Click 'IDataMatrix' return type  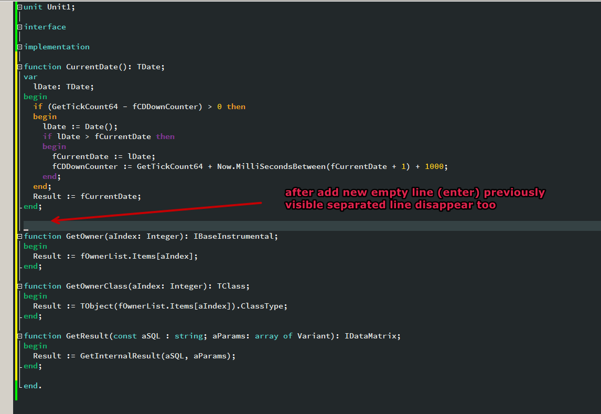(370, 336)
